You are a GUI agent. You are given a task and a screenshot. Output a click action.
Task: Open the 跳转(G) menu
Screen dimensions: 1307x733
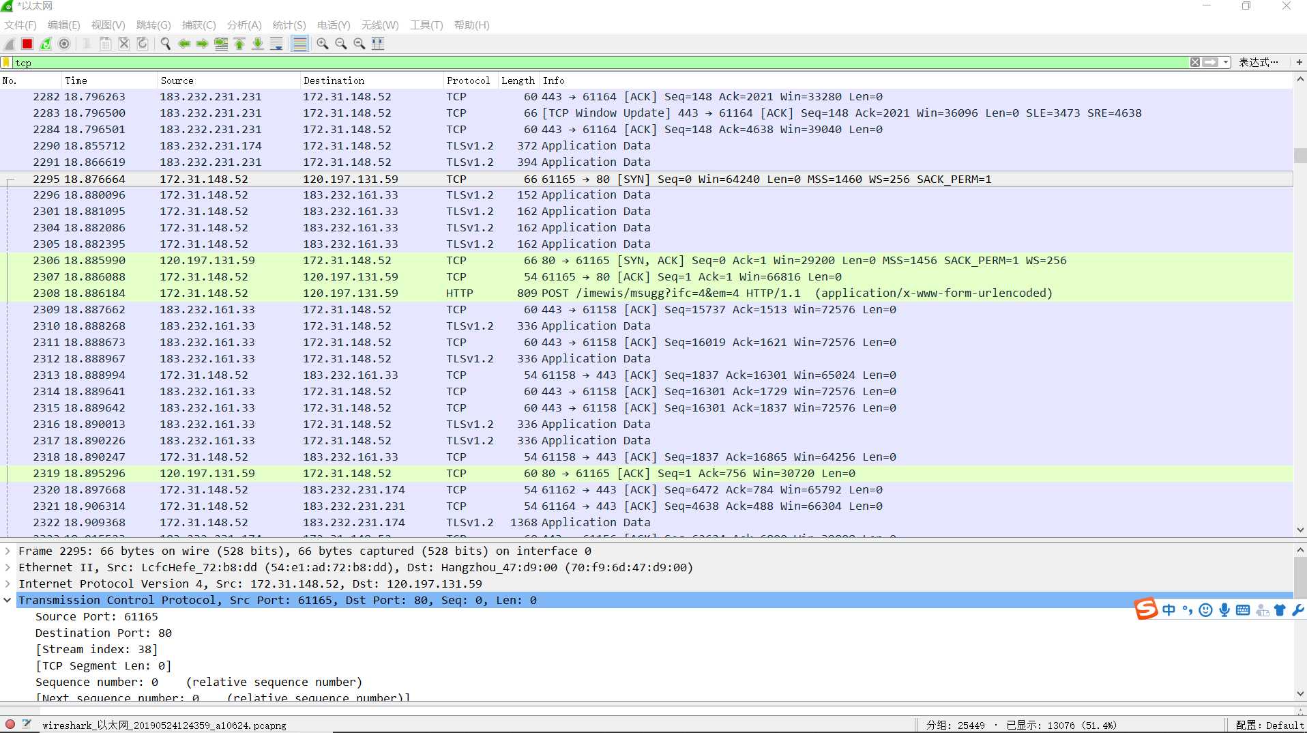pyautogui.click(x=153, y=25)
